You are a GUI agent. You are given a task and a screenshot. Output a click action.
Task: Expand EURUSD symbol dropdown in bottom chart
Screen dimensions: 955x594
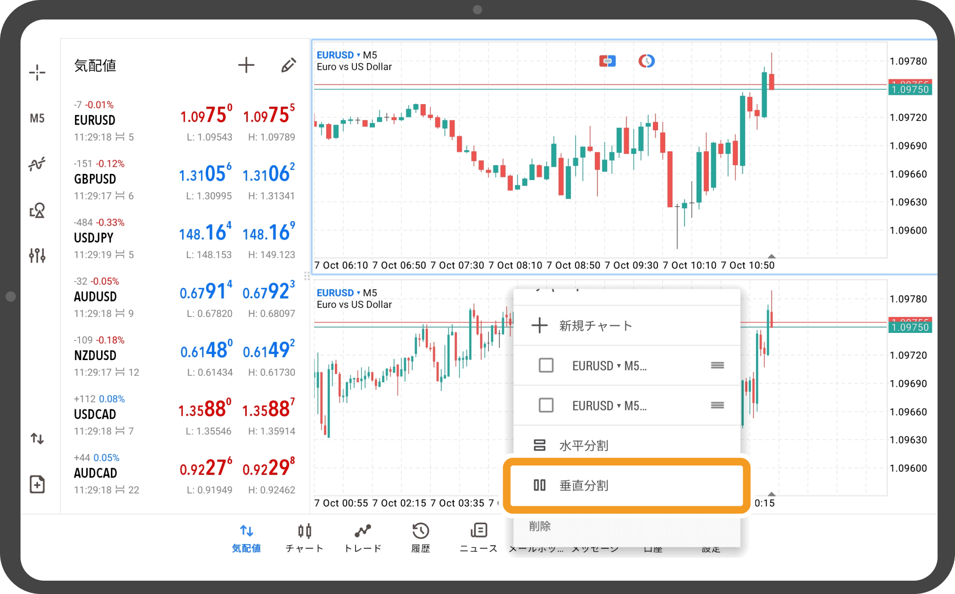tap(339, 293)
